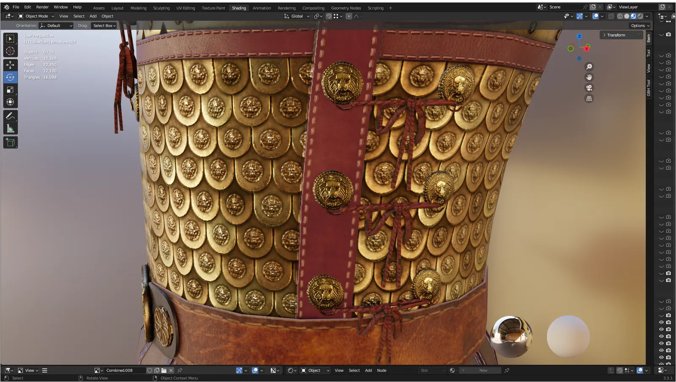The image size is (676, 382).
Task: Choose the Annotate pencil tool
Action: tap(11, 116)
